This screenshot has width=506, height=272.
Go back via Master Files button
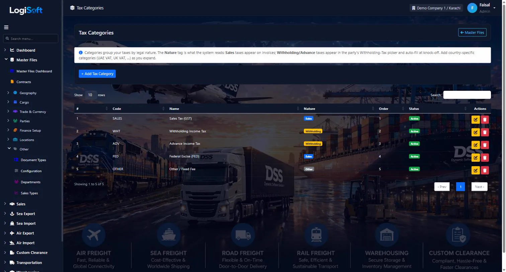click(472, 32)
